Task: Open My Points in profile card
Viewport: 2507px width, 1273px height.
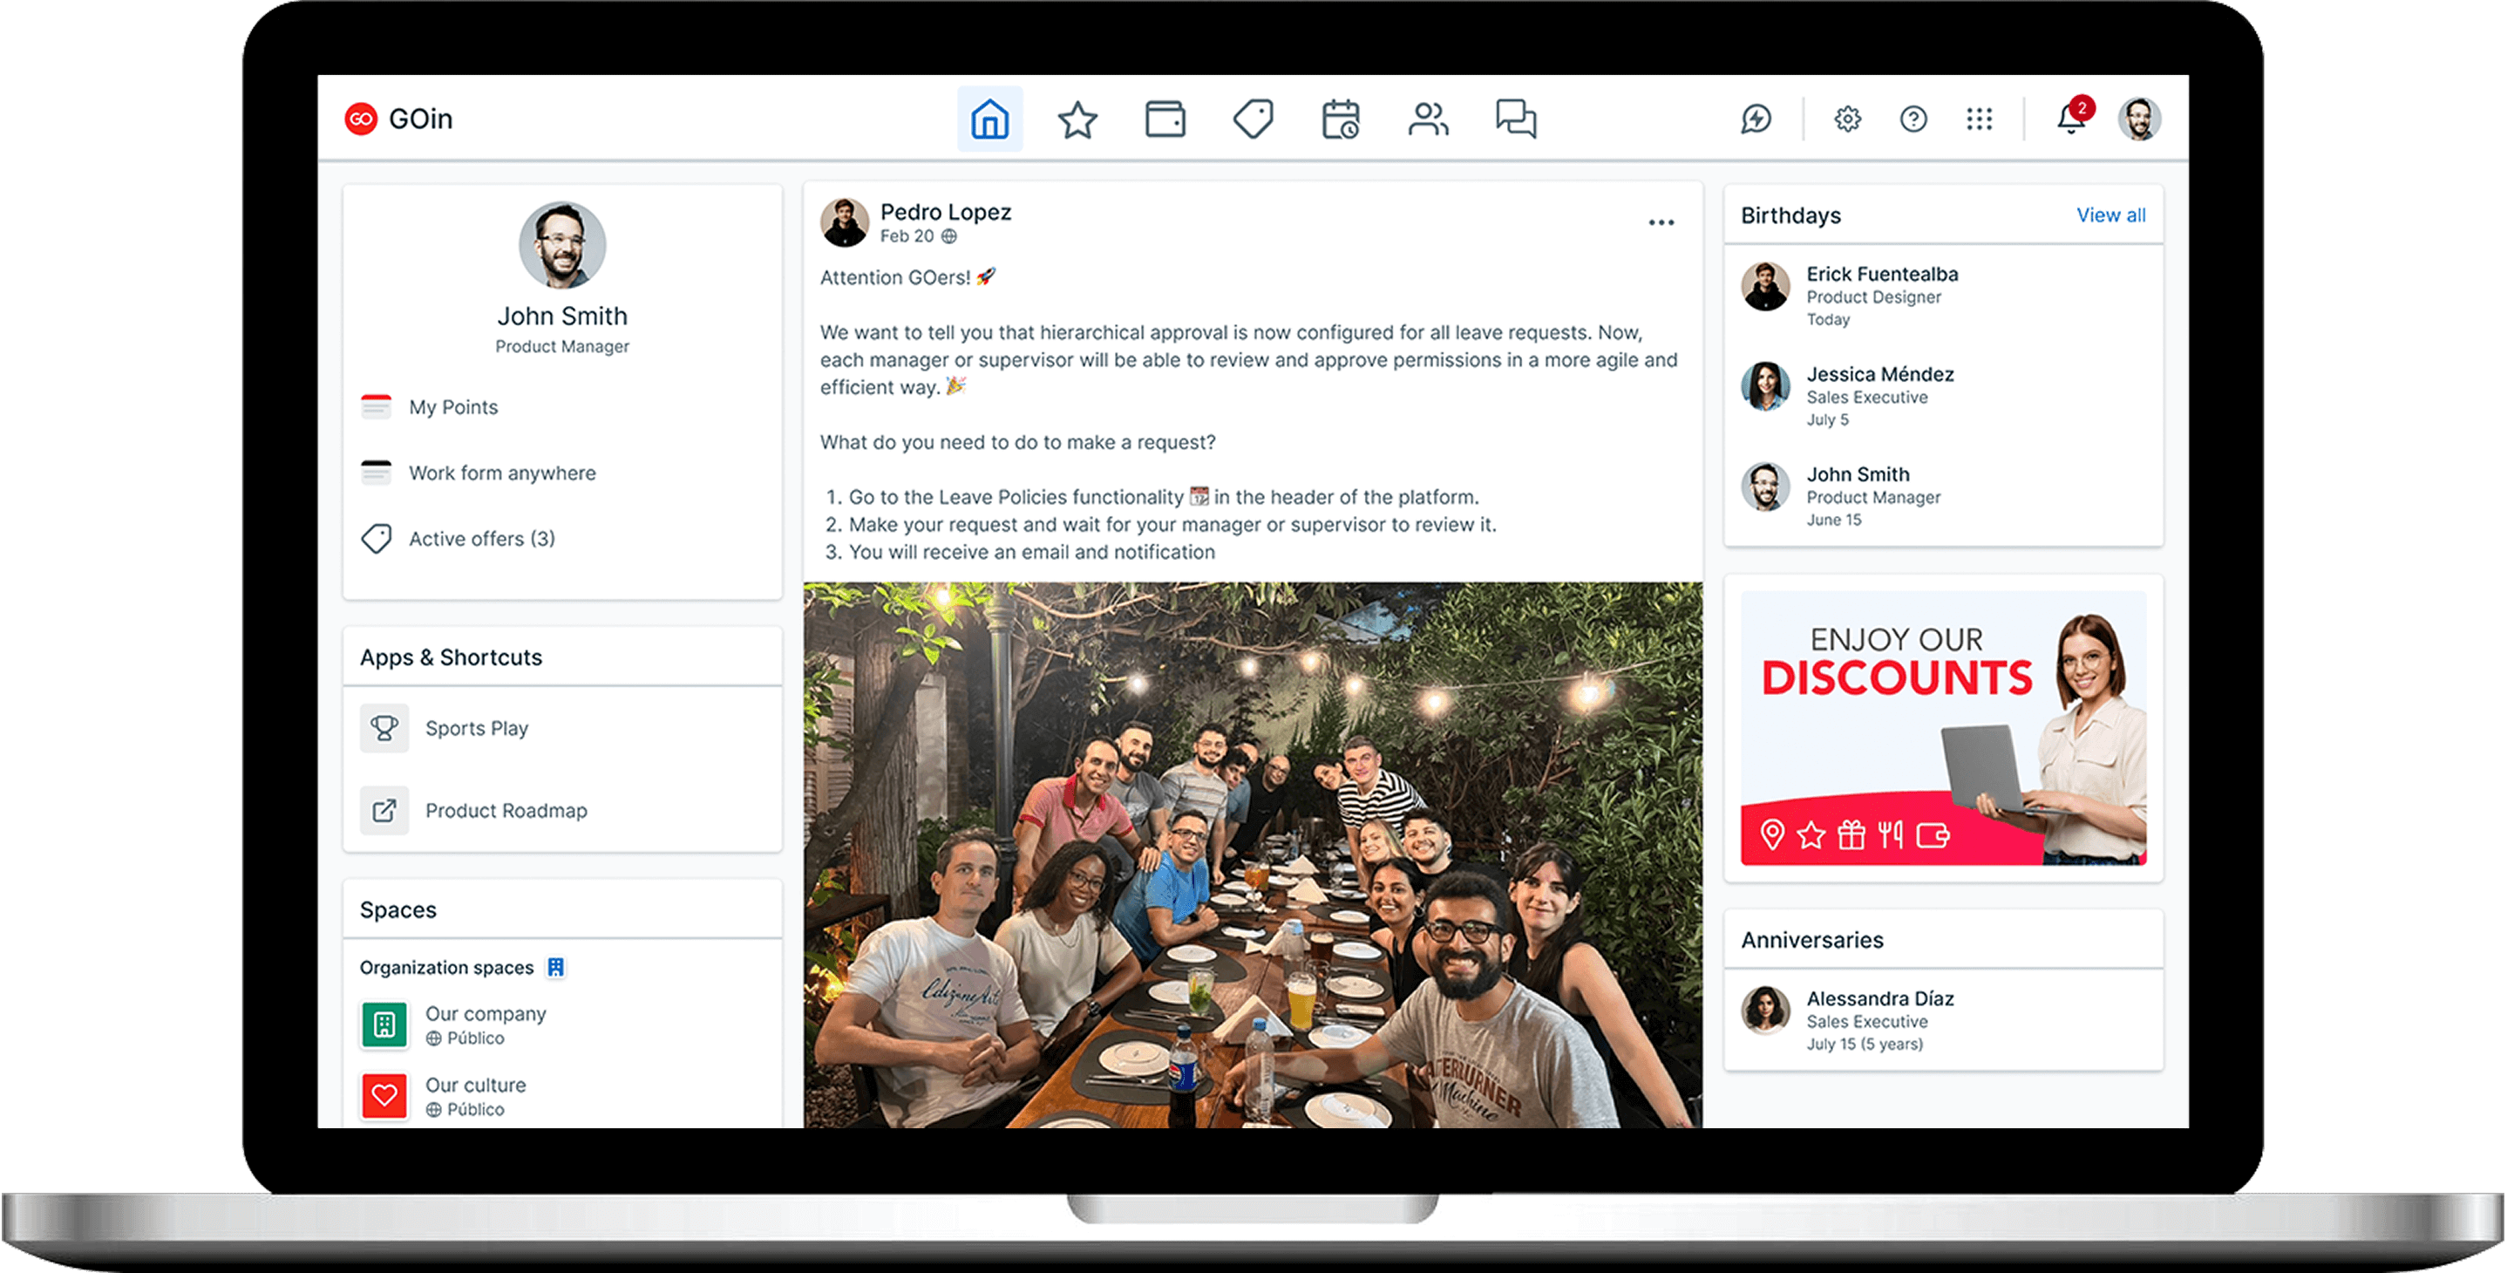Action: (452, 407)
